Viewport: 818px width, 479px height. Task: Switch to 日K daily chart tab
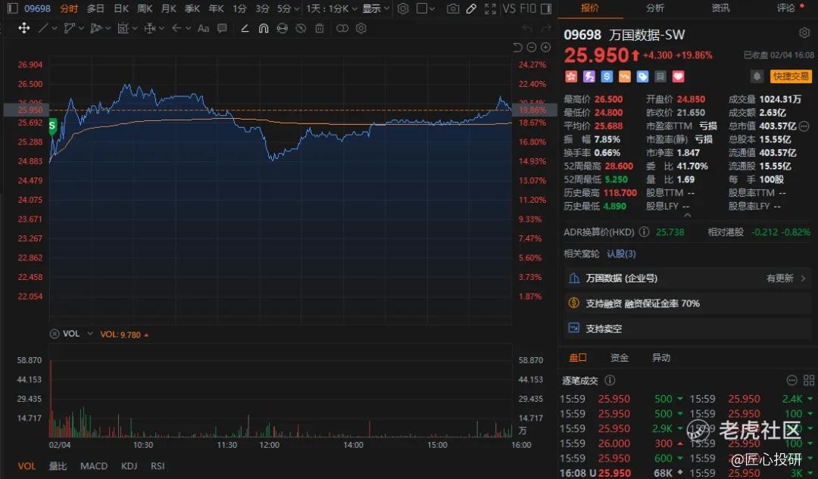click(x=121, y=8)
